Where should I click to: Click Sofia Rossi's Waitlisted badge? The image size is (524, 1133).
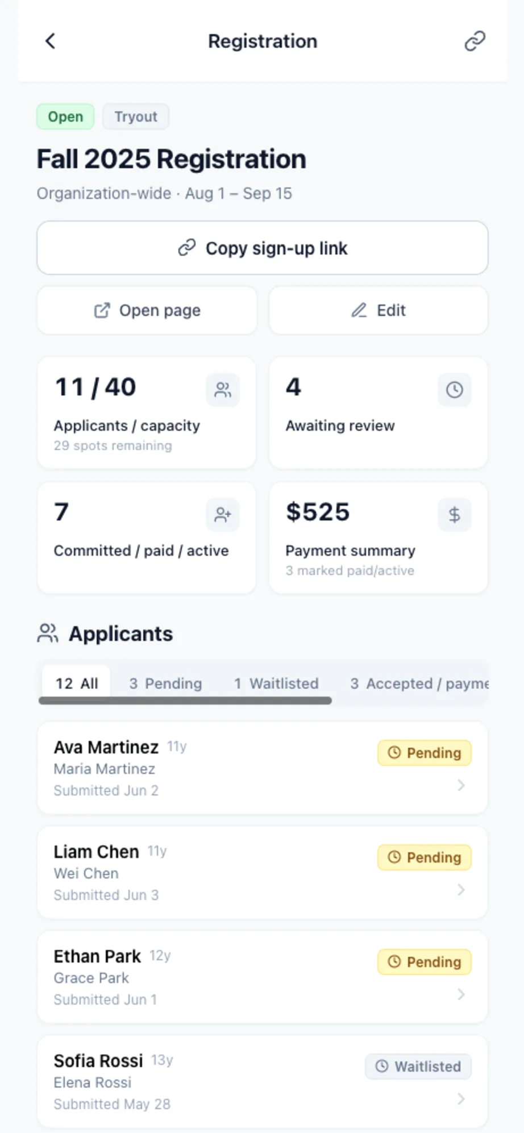418,1067
